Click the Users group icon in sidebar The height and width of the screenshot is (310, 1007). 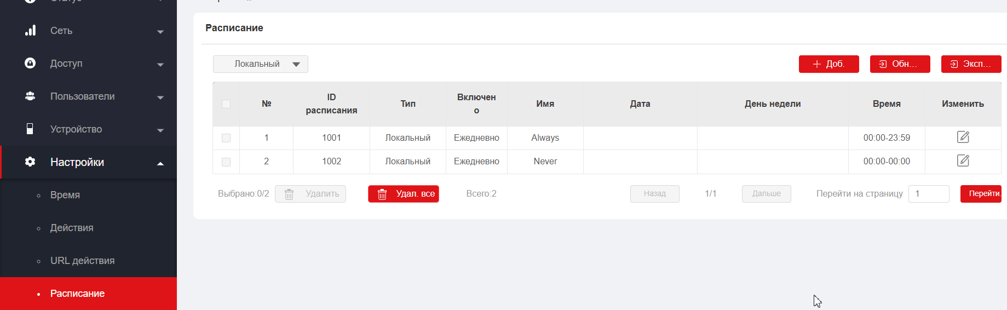coord(30,96)
